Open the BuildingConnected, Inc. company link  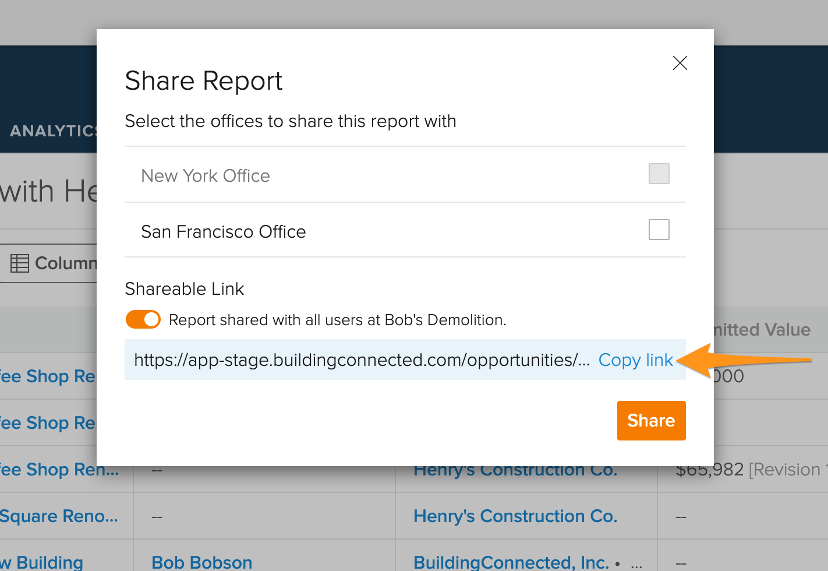coord(511,562)
